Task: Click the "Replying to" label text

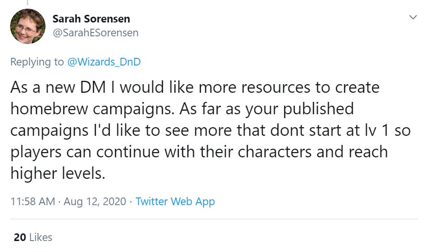Action: (37, 62)
